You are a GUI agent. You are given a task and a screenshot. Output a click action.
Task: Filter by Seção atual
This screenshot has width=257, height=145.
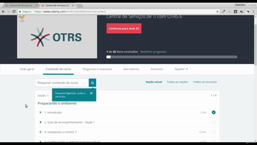(154, 82)
